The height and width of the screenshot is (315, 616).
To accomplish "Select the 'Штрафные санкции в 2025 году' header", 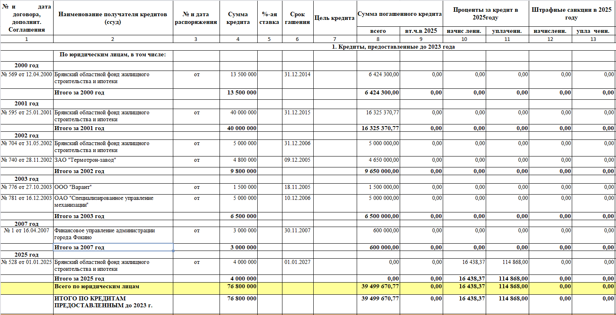I will coord(572,14).
